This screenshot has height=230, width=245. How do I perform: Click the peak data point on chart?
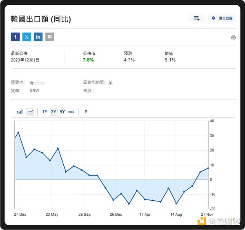[18, 133]
